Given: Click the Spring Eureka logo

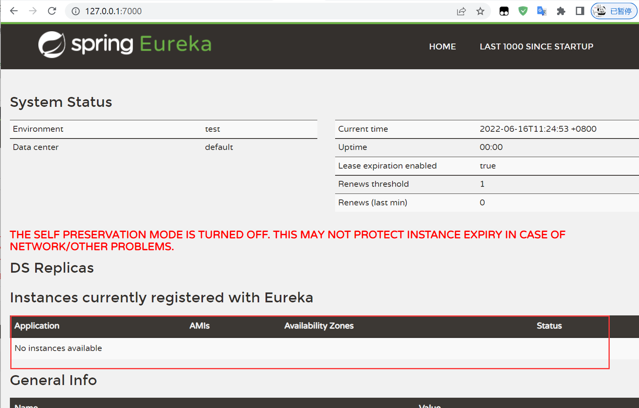Looking at the screenshot, I should click(125, 44).
